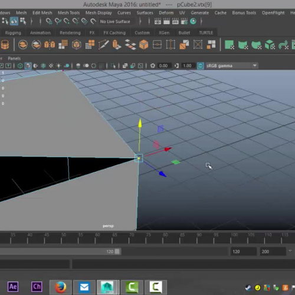The image size is (295, 295).
Task: Toggle Snap to grids magnet
Action: 49,21
